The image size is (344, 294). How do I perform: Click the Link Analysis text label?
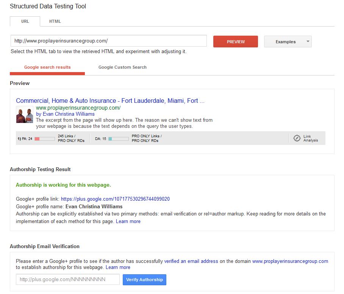tap(311, 138)
